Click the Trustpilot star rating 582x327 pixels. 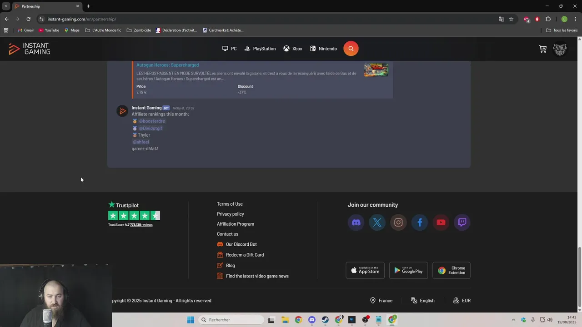pos(134,216)
